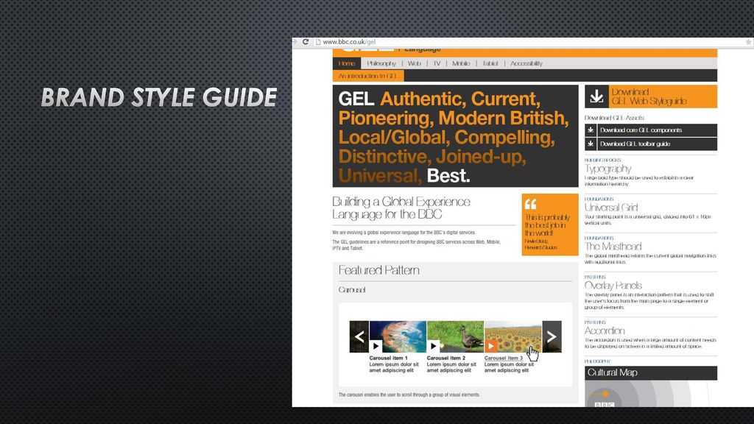Go to the Web section
Viewport: 754px width, 424px height.
tap(414, 63)
